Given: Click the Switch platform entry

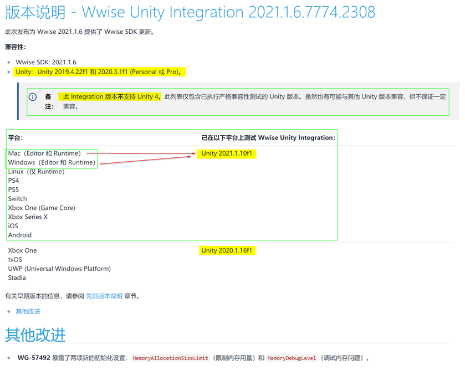Looking at the screenshot, I should pyautogui.click(x=17, y=198).
